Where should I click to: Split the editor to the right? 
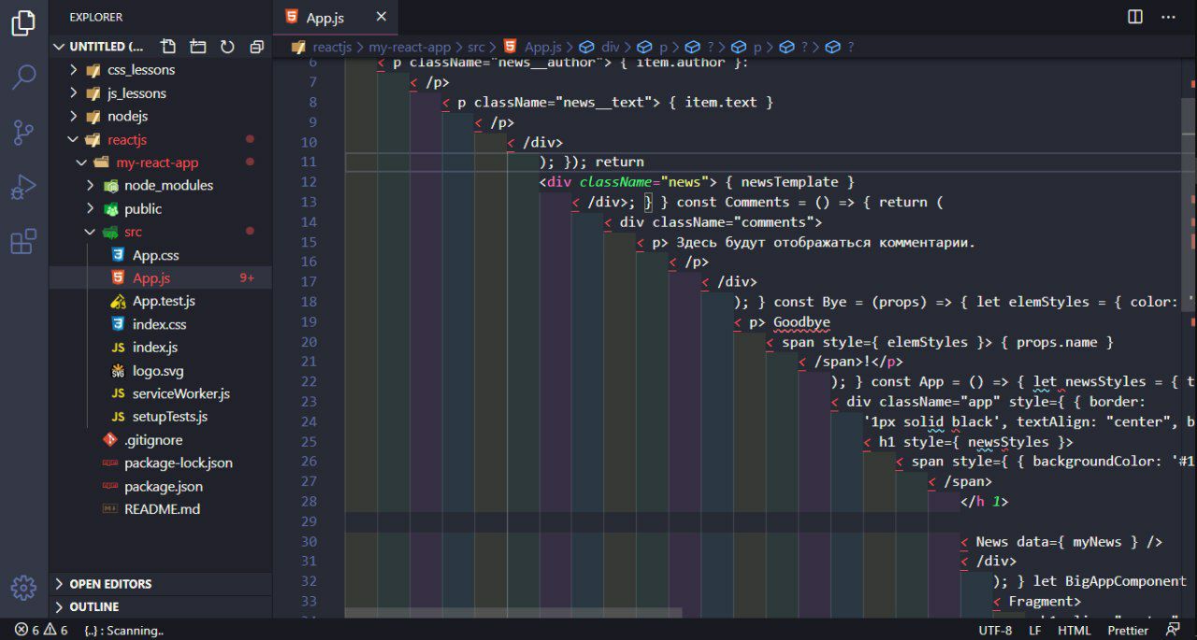[x=1135, y=17]
